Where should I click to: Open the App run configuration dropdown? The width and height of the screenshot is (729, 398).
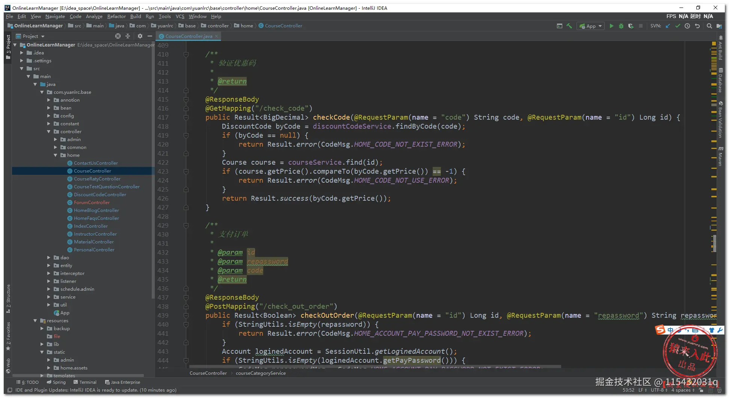[591, 26]
